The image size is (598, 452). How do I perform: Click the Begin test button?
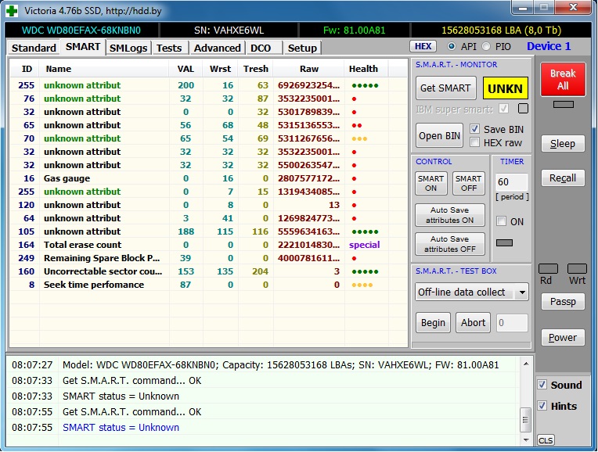pyautogui.click(x=433, y=322)
